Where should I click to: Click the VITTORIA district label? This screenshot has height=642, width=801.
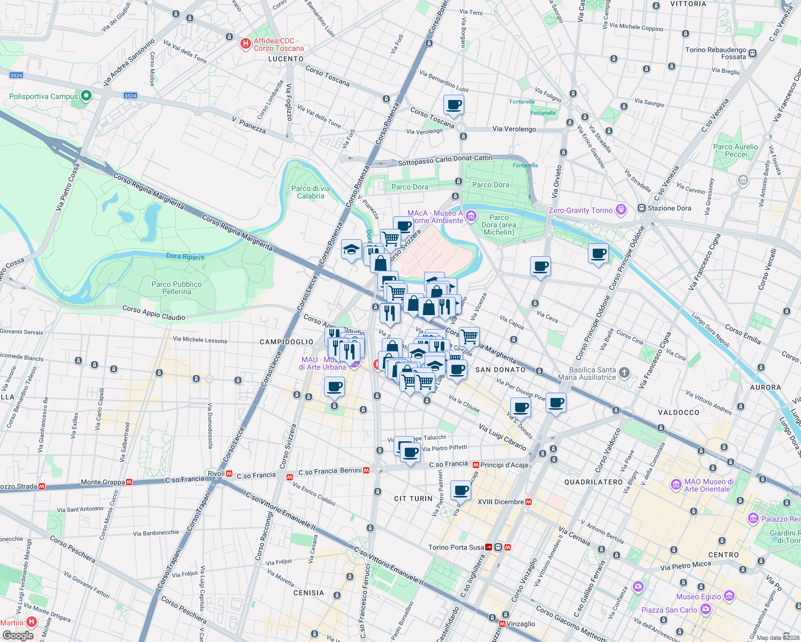tap(688, 4)
